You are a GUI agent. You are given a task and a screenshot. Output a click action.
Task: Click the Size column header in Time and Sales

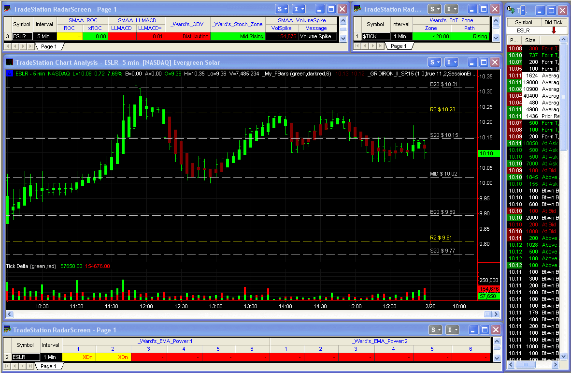(530, 40)
